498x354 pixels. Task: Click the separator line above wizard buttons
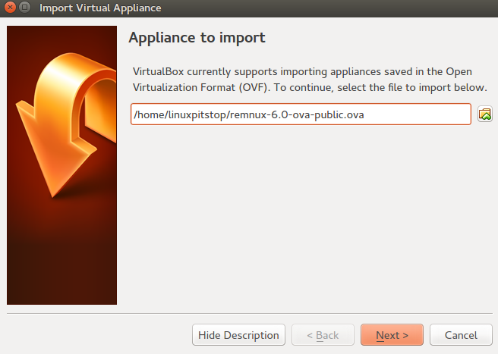pos(250,313)
